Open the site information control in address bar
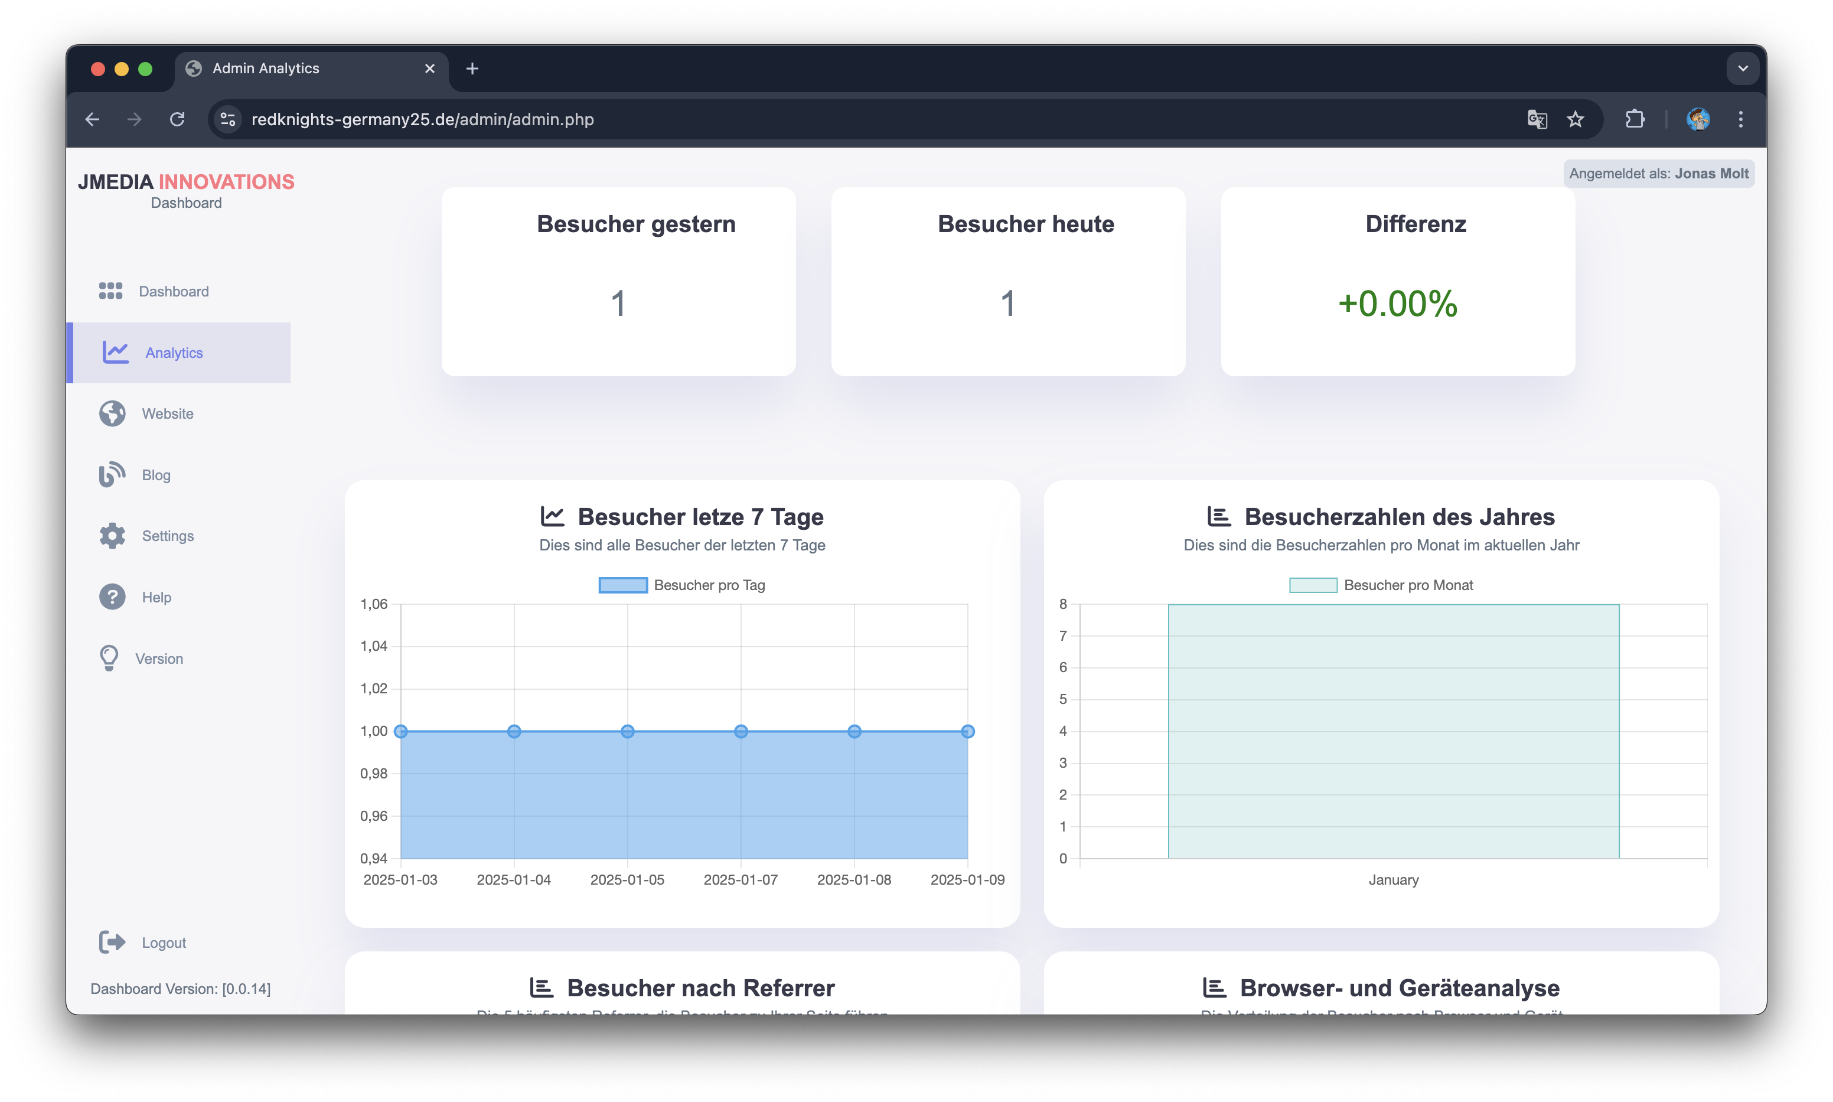 [228, 119]
